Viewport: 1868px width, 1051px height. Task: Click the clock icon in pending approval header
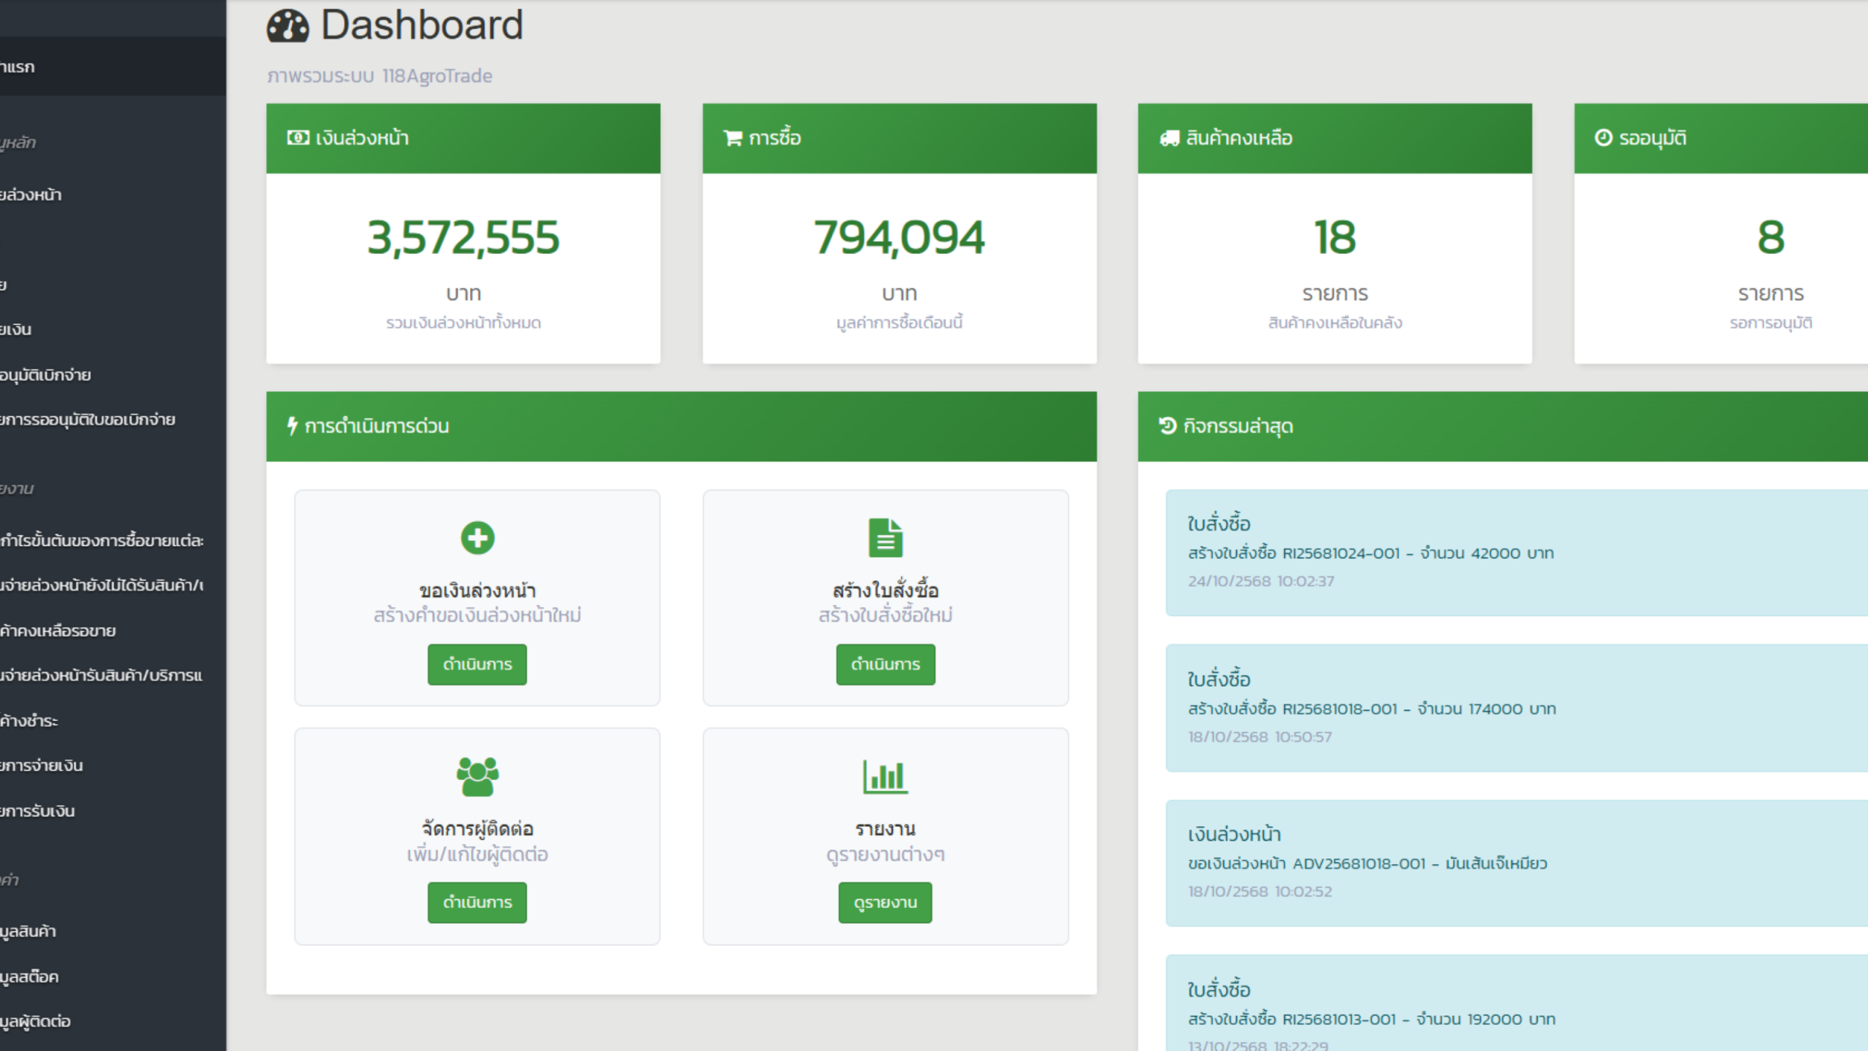coord(1603,138)
